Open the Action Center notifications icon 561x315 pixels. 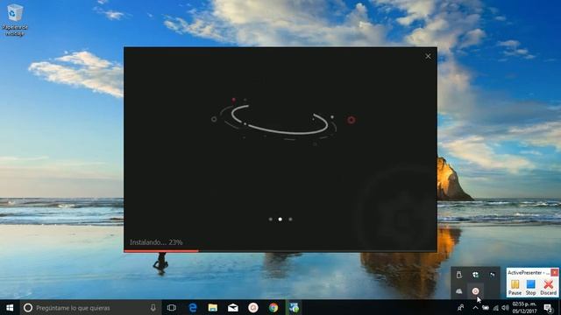(x=548, y=307)
